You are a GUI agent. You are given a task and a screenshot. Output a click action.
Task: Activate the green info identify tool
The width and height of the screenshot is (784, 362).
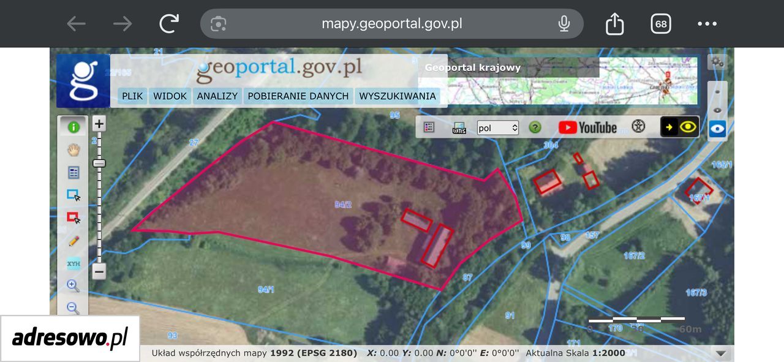(73, 127)
